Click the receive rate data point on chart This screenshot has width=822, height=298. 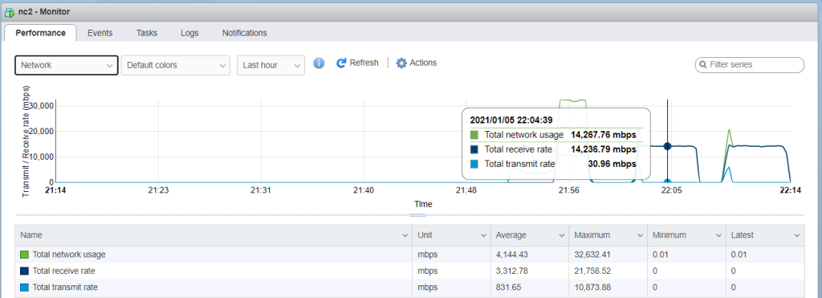(667, 146)
